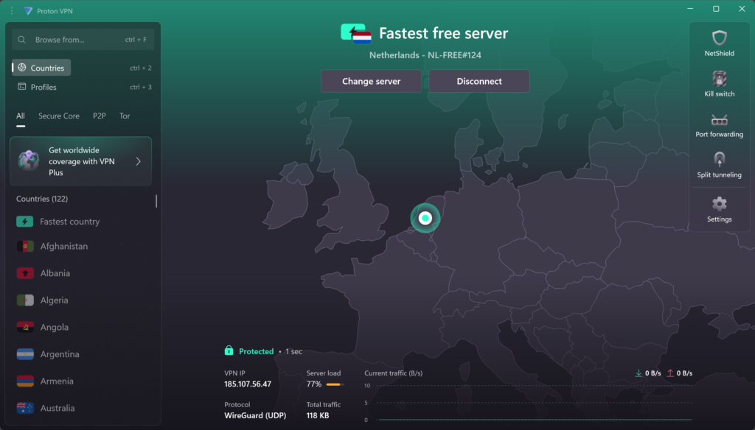The image size is (755, 430).
Task: Click the Protected status text
Action: (256, 352)
